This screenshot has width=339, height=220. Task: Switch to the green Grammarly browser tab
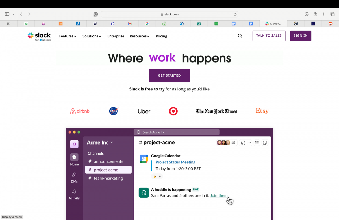click(199, 24)
